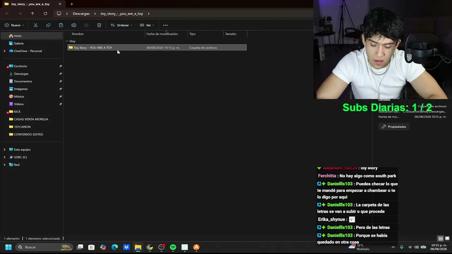The width and height of the screenshot is (452, 254).
Task: Collapse the Hoy group in file list
Action: pos(67,41)
